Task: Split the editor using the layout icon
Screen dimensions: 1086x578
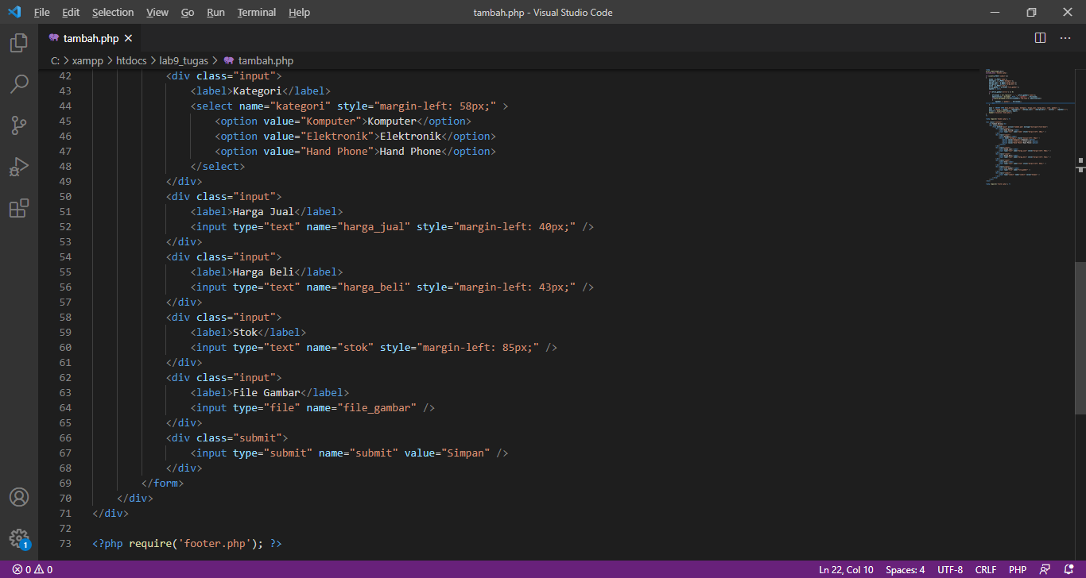Action: (1039, 37)
